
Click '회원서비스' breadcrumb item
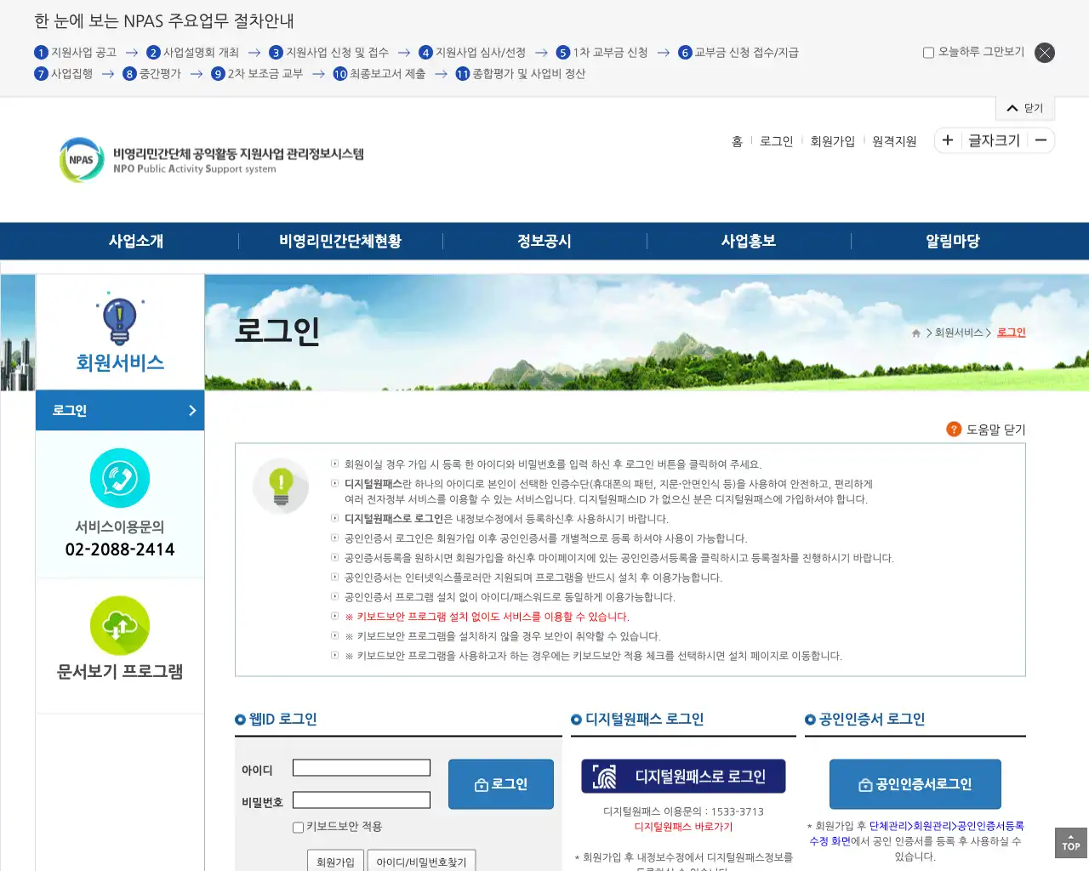pos(959,333)
